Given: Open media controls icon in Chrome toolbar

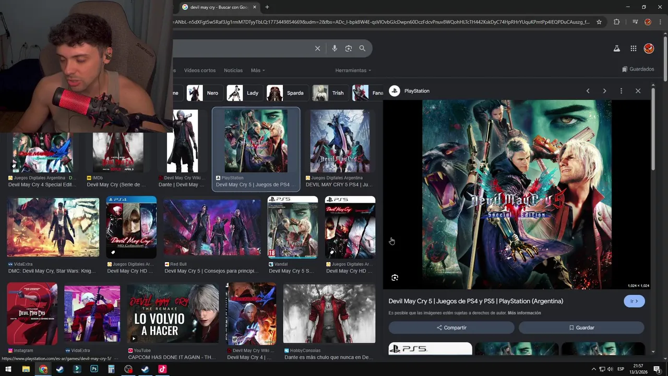Looking at the screenshot, I should click(x=635, y=22).
